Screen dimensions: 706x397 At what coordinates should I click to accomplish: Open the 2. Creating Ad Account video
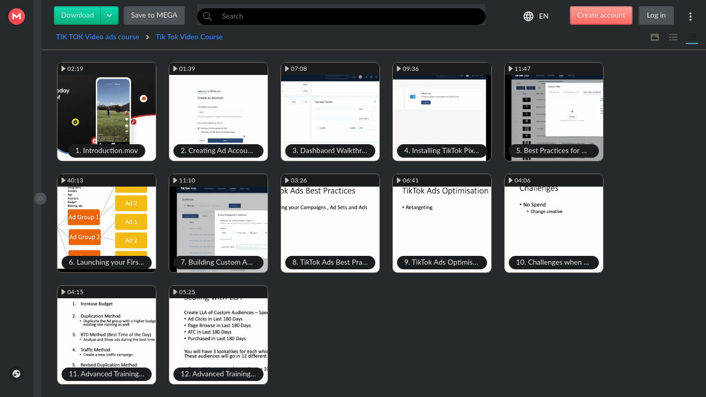[x=218, y=112]
